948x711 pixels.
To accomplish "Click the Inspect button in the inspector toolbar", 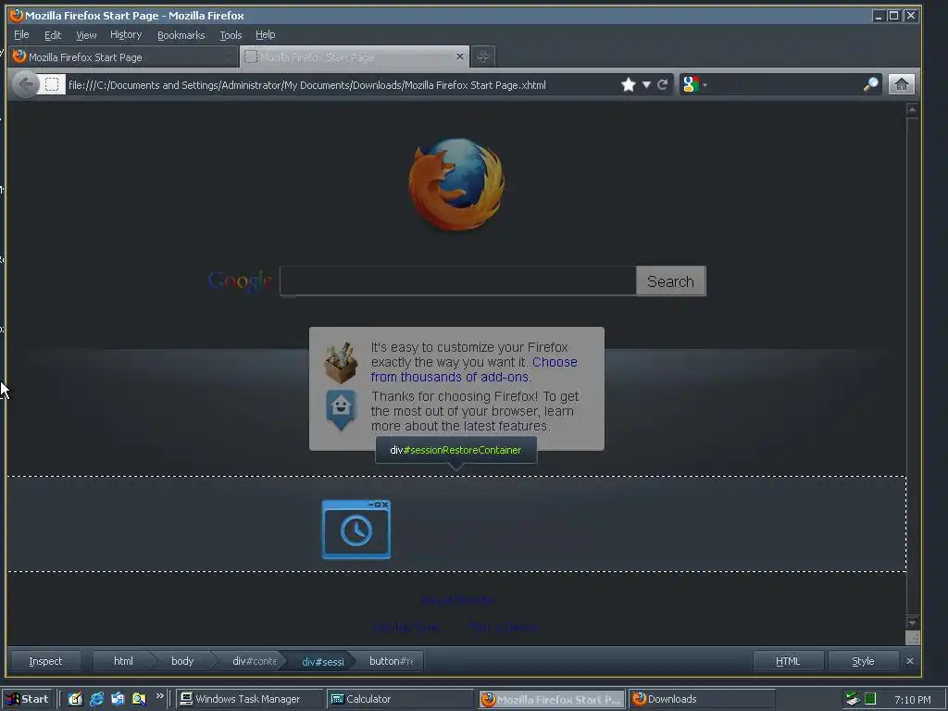I will click(45, 661).
